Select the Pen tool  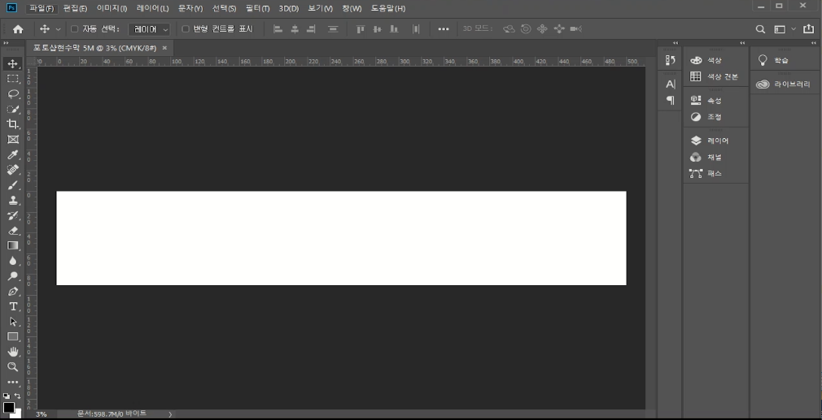click(12, 292)
